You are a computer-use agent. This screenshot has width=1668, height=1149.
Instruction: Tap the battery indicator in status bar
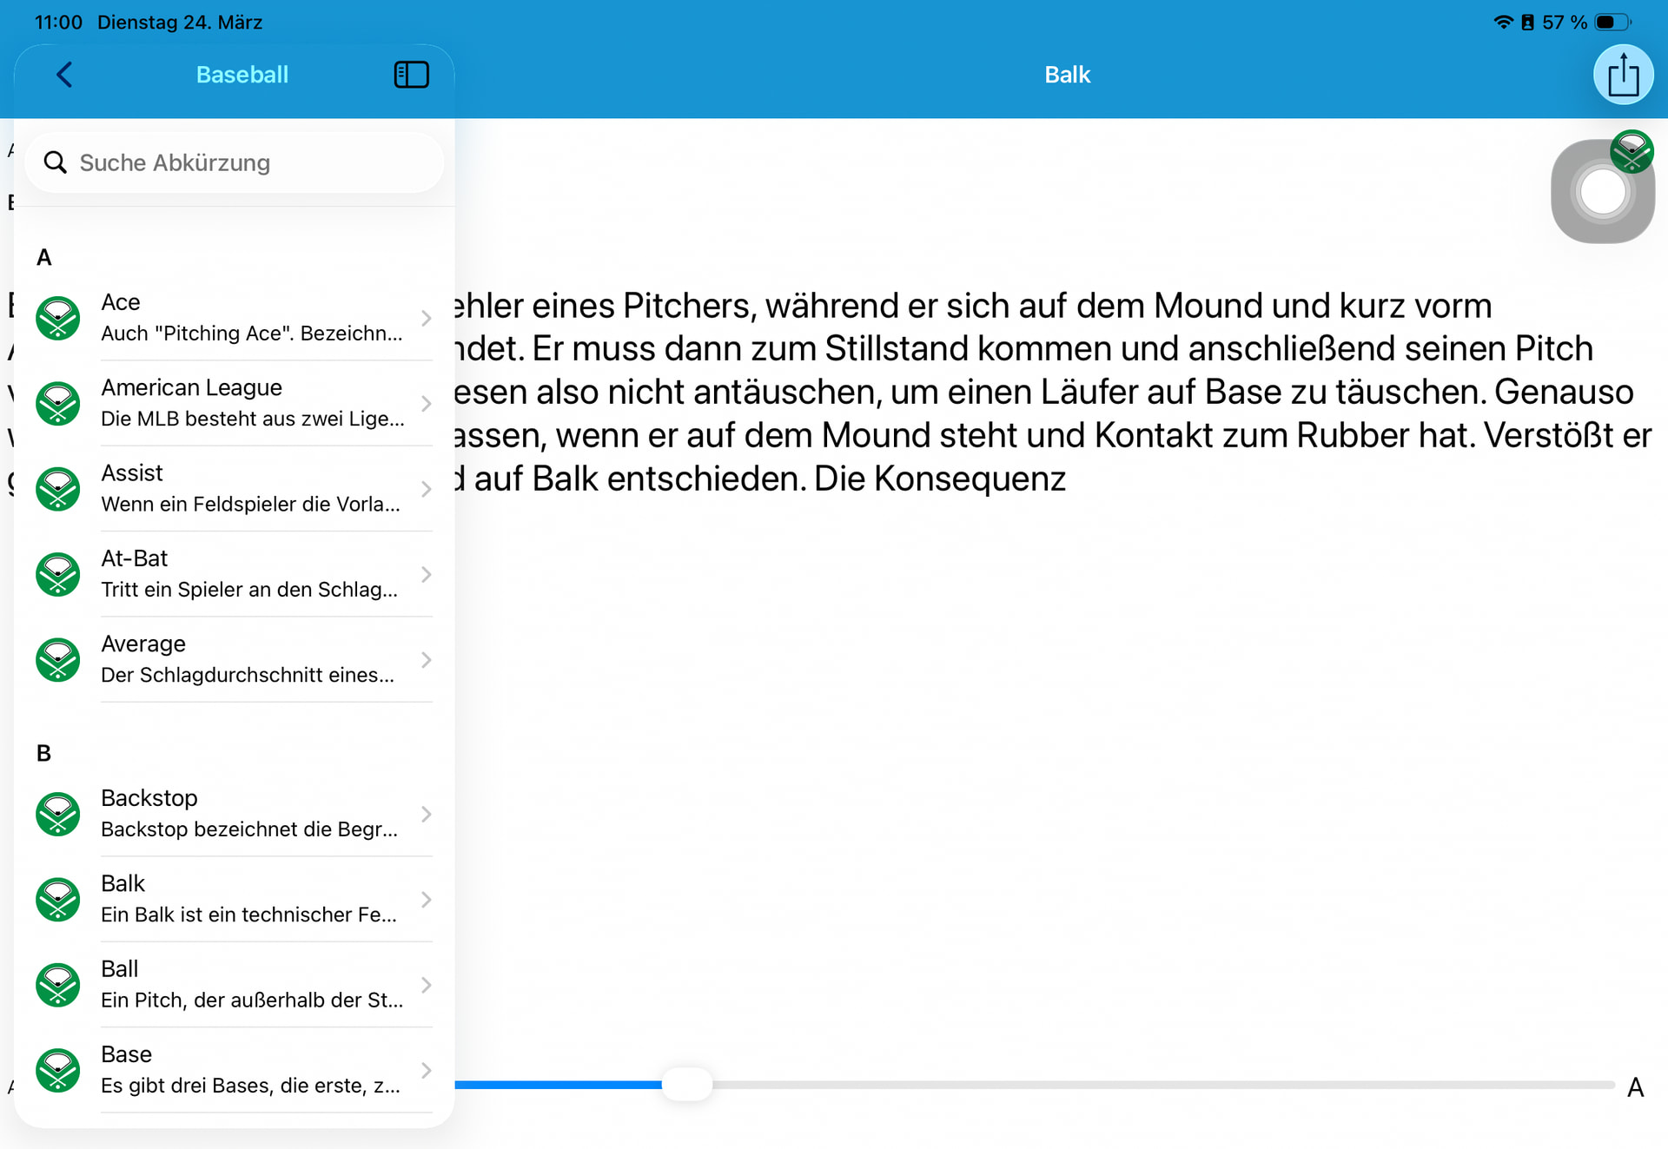[x=1612, y=22]
